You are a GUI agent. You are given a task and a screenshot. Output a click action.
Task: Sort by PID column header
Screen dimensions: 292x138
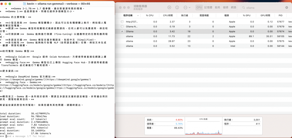coord(281,15)
